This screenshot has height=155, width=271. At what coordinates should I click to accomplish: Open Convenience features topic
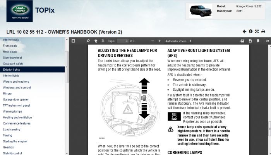(17, 123)
